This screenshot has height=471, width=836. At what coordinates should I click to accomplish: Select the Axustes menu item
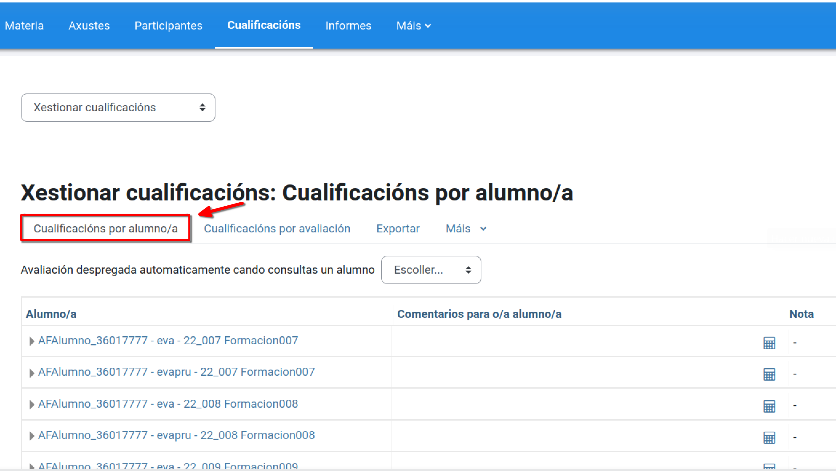click(x=89, y=26)
